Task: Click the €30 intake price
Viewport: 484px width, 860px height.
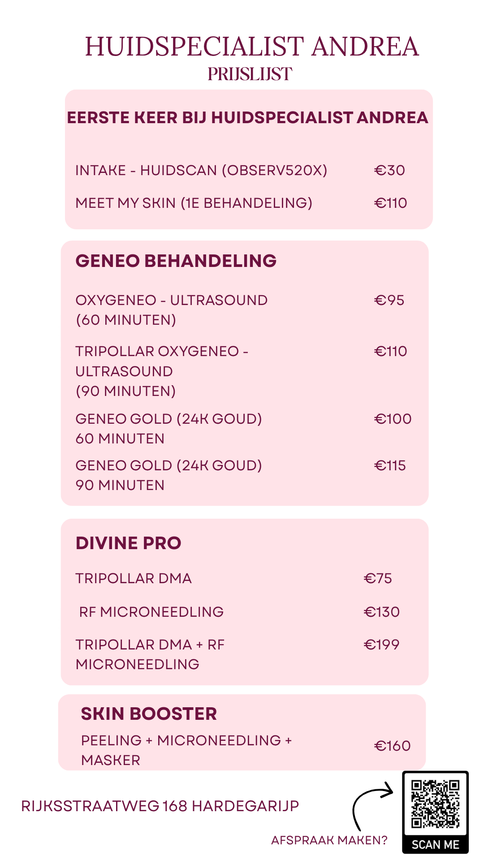Action: (389, 171)
